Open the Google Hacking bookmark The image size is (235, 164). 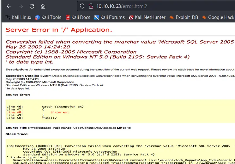[218, 17]
